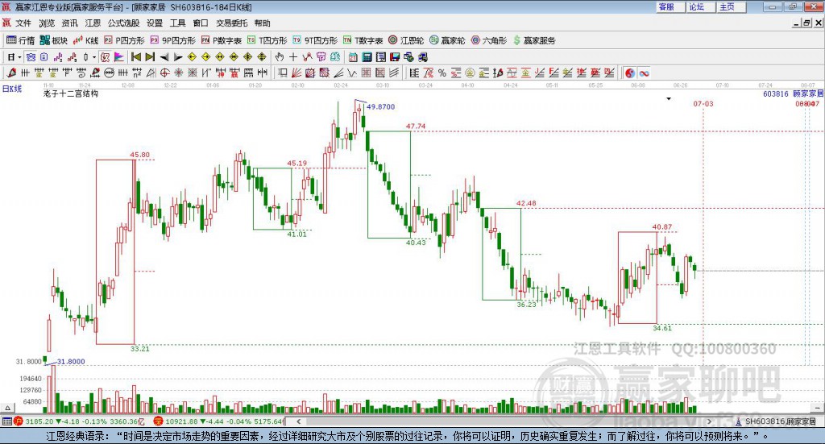Open the 工具 menu
825x444 pixels.
coord(178,23)
